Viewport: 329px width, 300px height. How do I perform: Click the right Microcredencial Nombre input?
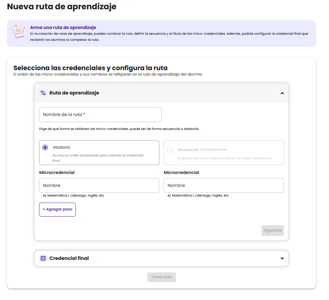(x=224, y=185)
